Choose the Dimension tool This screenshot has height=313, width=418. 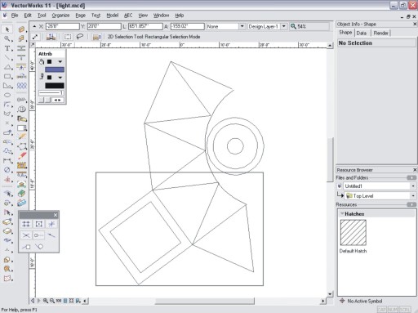(x=7, y=161)
